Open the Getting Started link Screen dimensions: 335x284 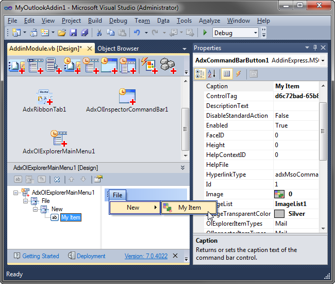click(41, 256)
